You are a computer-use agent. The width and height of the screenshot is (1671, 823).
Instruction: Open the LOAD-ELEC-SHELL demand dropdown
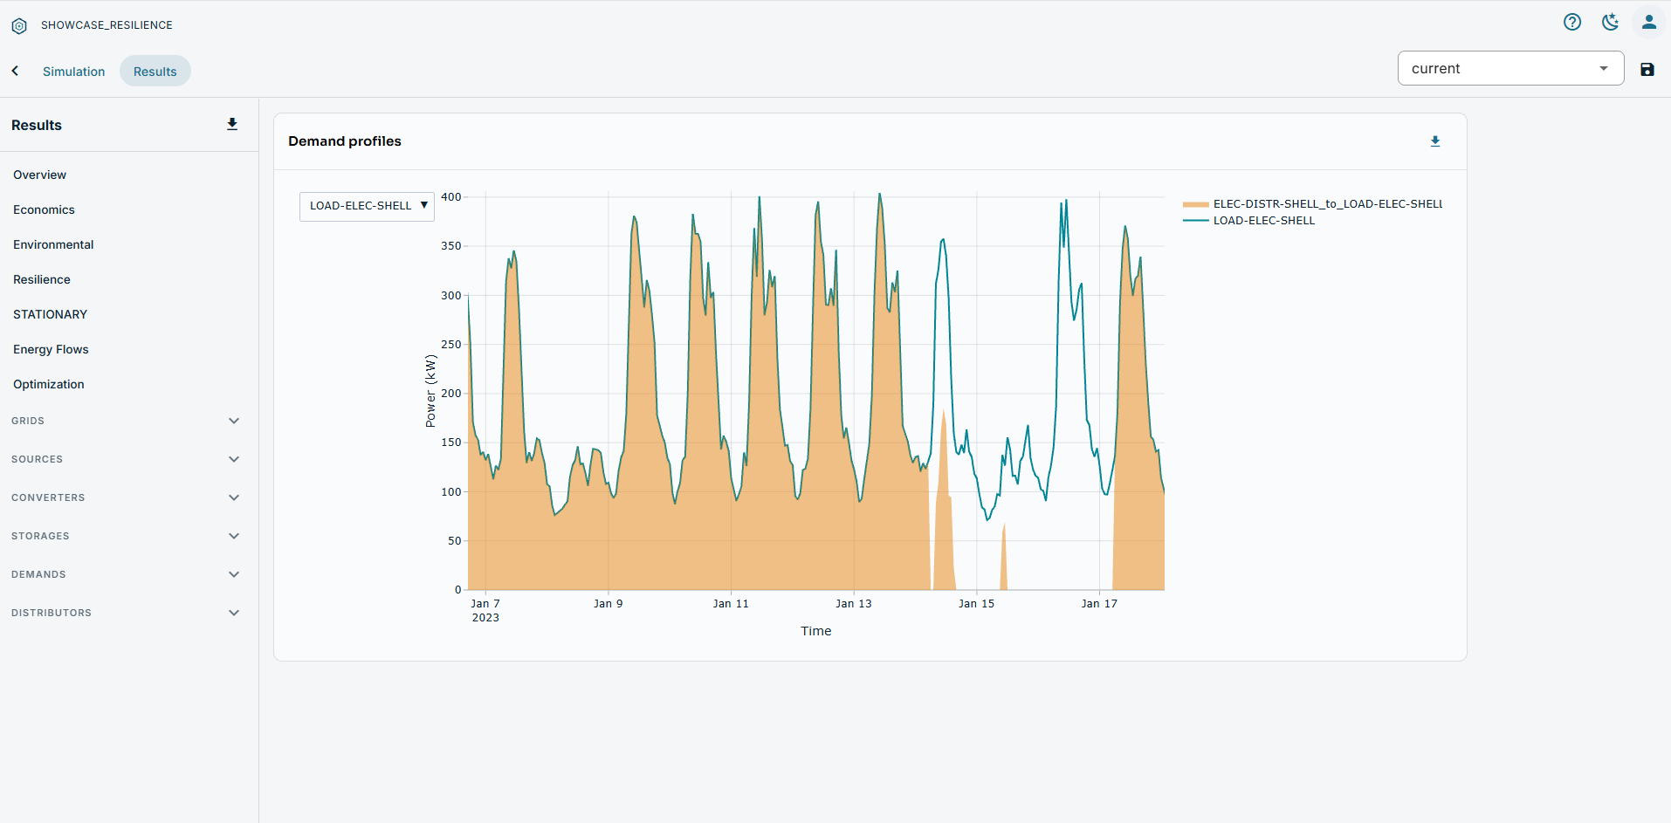tap(367, 207)
